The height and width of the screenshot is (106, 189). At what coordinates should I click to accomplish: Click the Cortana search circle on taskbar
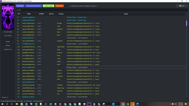[7, 104]
